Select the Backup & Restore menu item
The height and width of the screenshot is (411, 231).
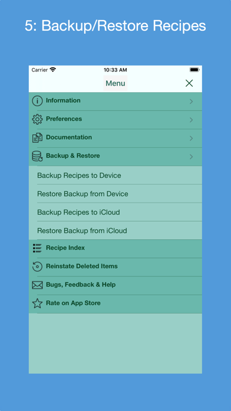point(115,156)
